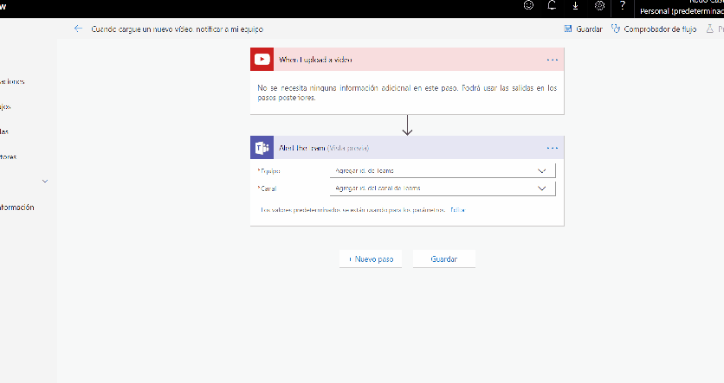The image size is (724, 383).
Task: Click the download arrow icon
Action: click(575, 5)
